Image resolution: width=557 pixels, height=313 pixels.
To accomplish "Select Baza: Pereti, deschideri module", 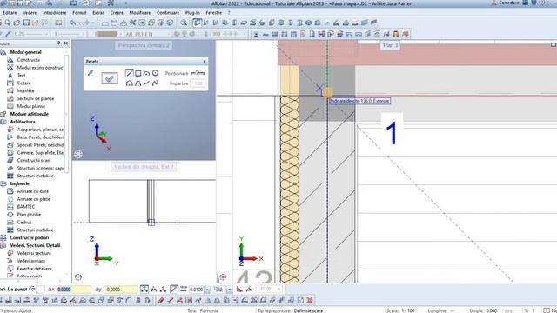I will [40, 137].
